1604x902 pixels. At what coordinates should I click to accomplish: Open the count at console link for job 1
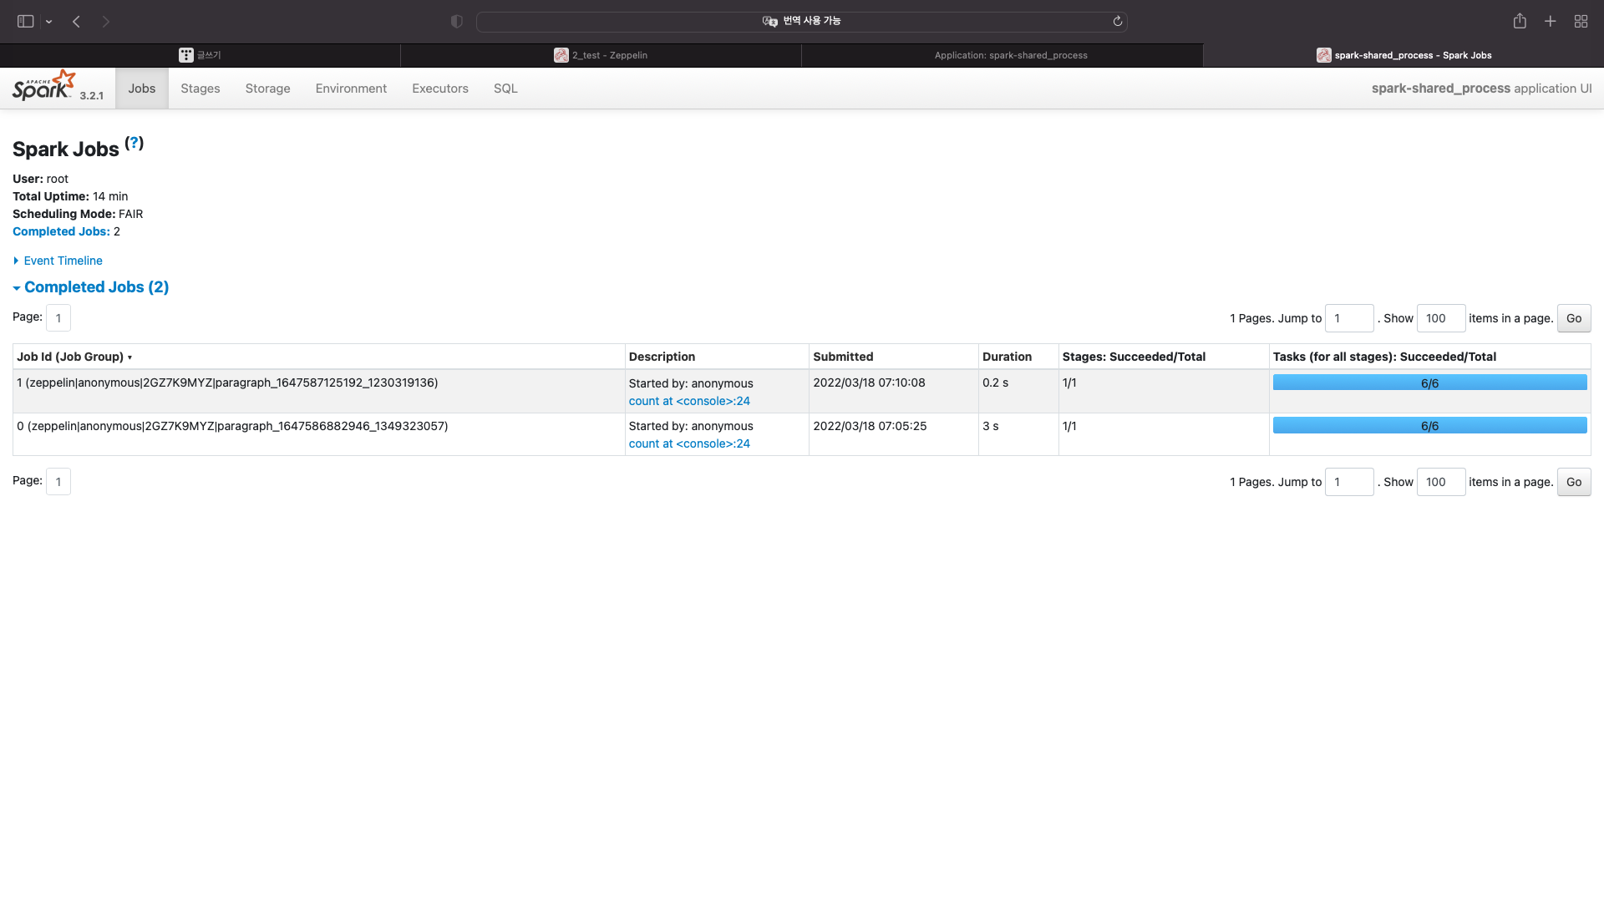689,401
